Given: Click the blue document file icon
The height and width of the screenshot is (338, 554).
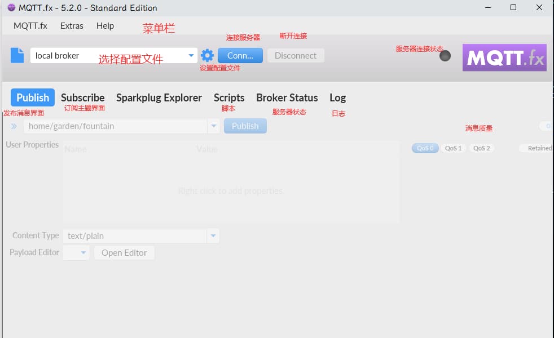Looking at the screenshot, I should [17, 55].
